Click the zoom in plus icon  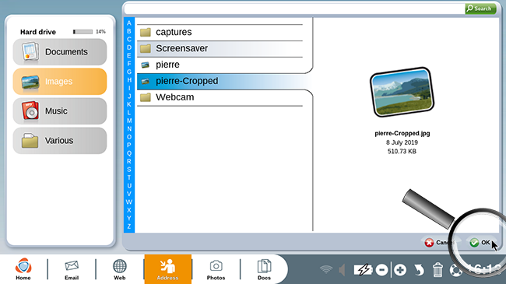click(x=400, y=270)
